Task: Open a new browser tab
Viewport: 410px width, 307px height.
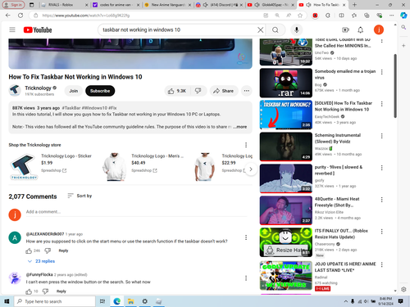Action: click(354, 5)
